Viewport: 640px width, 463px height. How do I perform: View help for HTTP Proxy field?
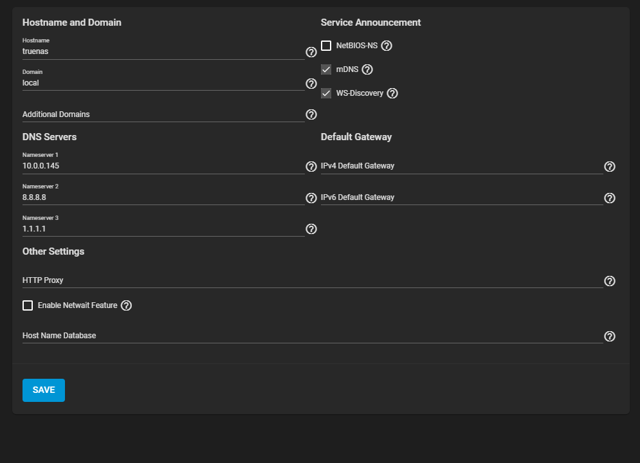pyautogui.click(x=610, y=281)
